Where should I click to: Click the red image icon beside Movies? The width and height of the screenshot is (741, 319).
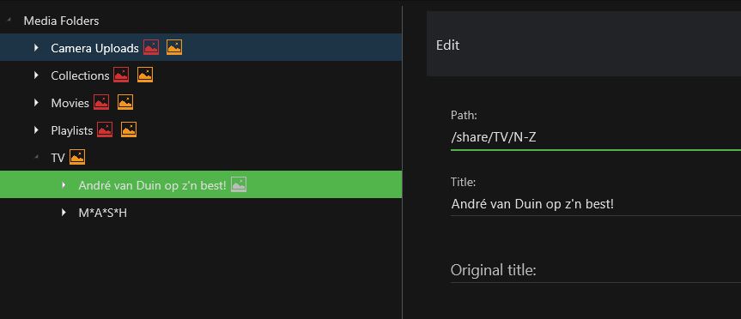point(101,102)
